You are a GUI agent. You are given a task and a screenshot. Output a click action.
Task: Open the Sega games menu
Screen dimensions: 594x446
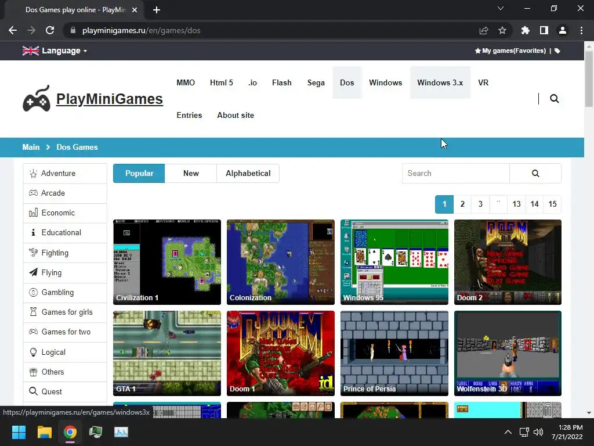coord(316,82)
